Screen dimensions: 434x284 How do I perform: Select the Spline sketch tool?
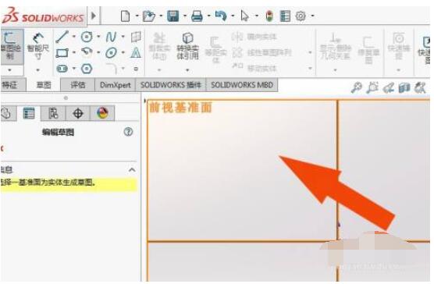point(111,37)
